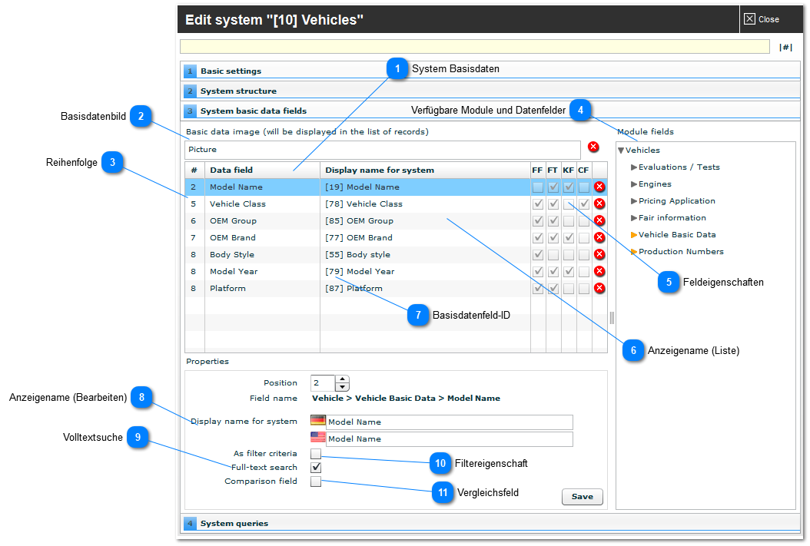
Task: Select the Body Style data field cell
Action: click(x=262, y=255)
